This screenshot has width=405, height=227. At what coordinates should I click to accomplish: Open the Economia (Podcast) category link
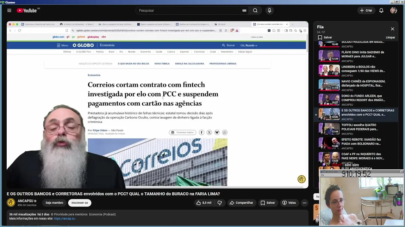(102, 214)
